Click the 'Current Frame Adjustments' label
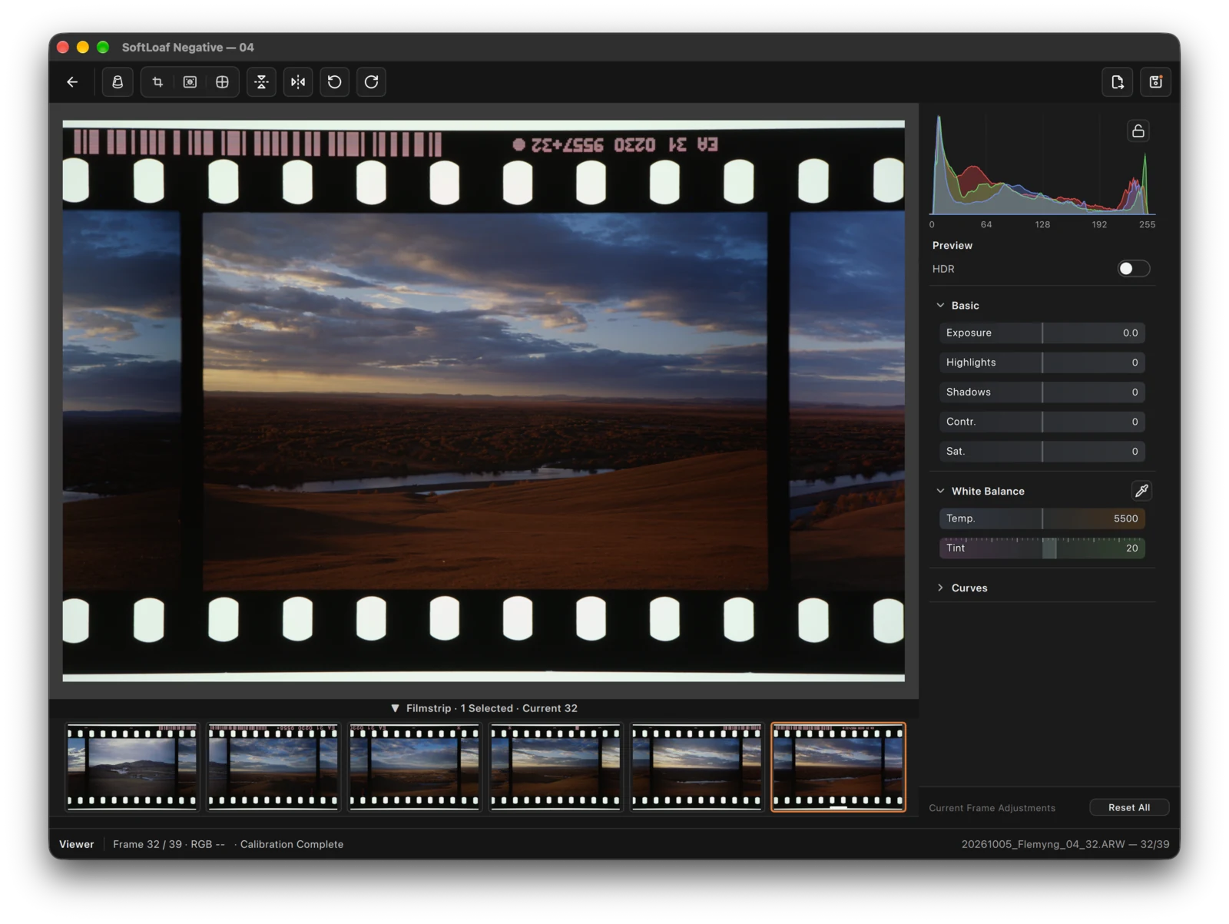This screenshot has width=1229, height=924. (992, 808)
